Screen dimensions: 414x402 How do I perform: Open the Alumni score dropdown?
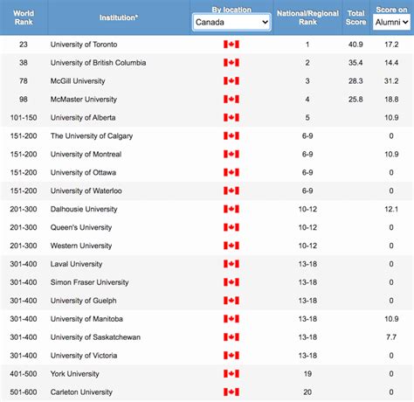coord(391,22)
